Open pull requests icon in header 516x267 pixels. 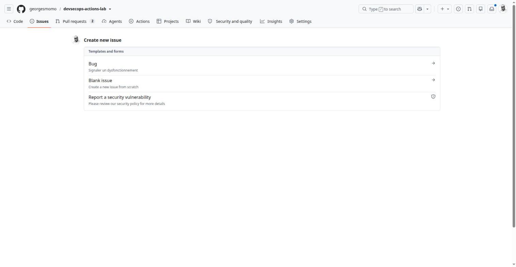[469, 9]
